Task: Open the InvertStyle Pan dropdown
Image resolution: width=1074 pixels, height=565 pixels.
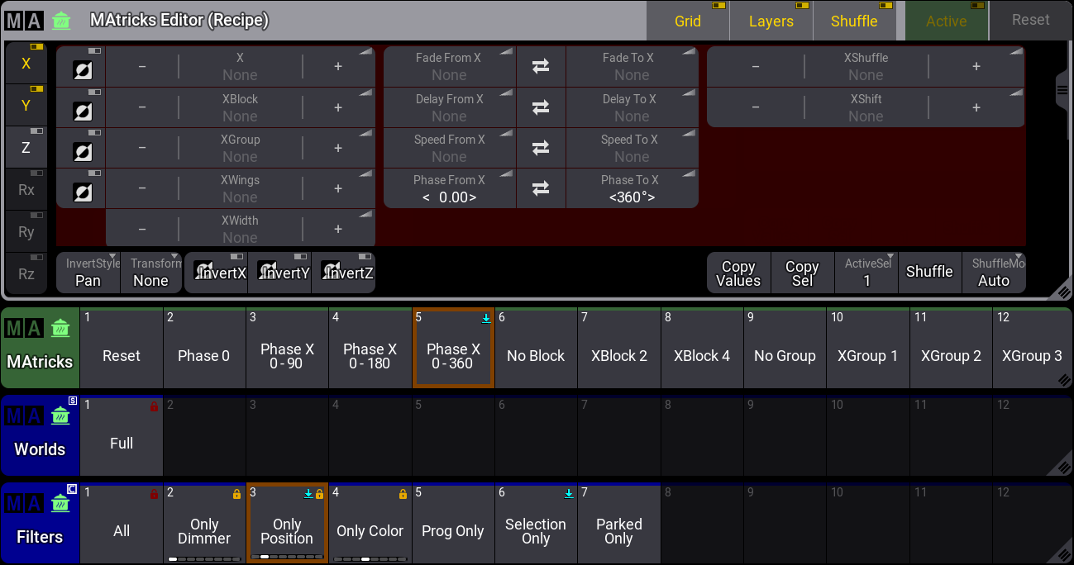Action: pos(88,273)
